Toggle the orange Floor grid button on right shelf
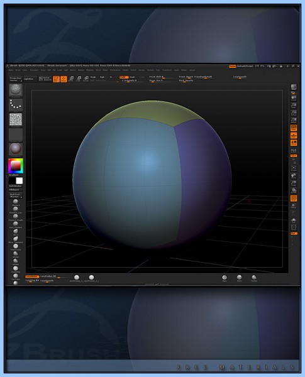 pyautogui.click(x=294, y=135)
